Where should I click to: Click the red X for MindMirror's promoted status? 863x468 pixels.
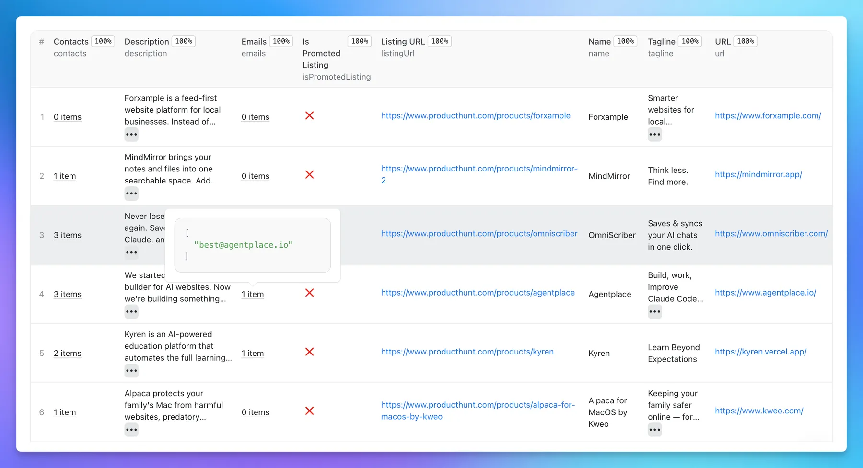click(x=310, y=175)
